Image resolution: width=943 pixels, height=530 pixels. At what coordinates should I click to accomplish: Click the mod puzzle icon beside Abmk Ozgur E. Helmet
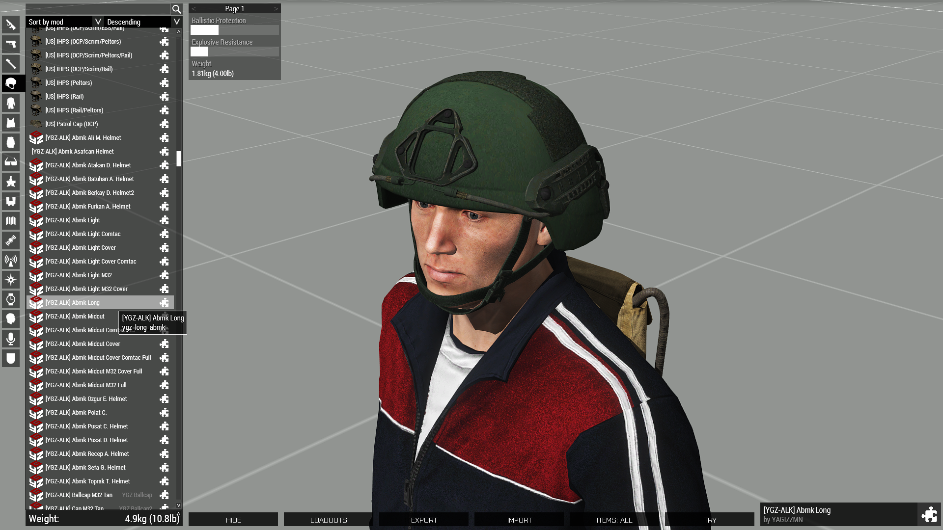(164, 398)
